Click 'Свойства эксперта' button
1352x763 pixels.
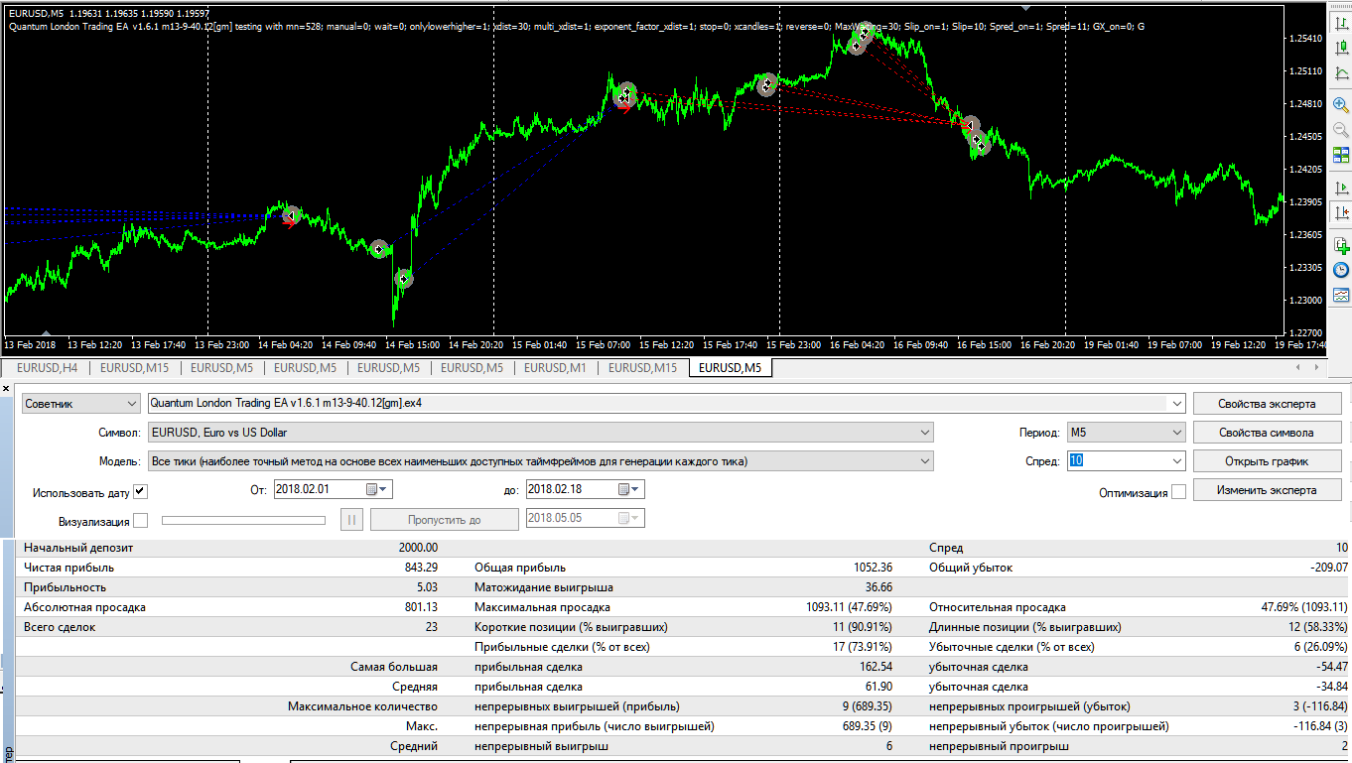pos(1267,404)
